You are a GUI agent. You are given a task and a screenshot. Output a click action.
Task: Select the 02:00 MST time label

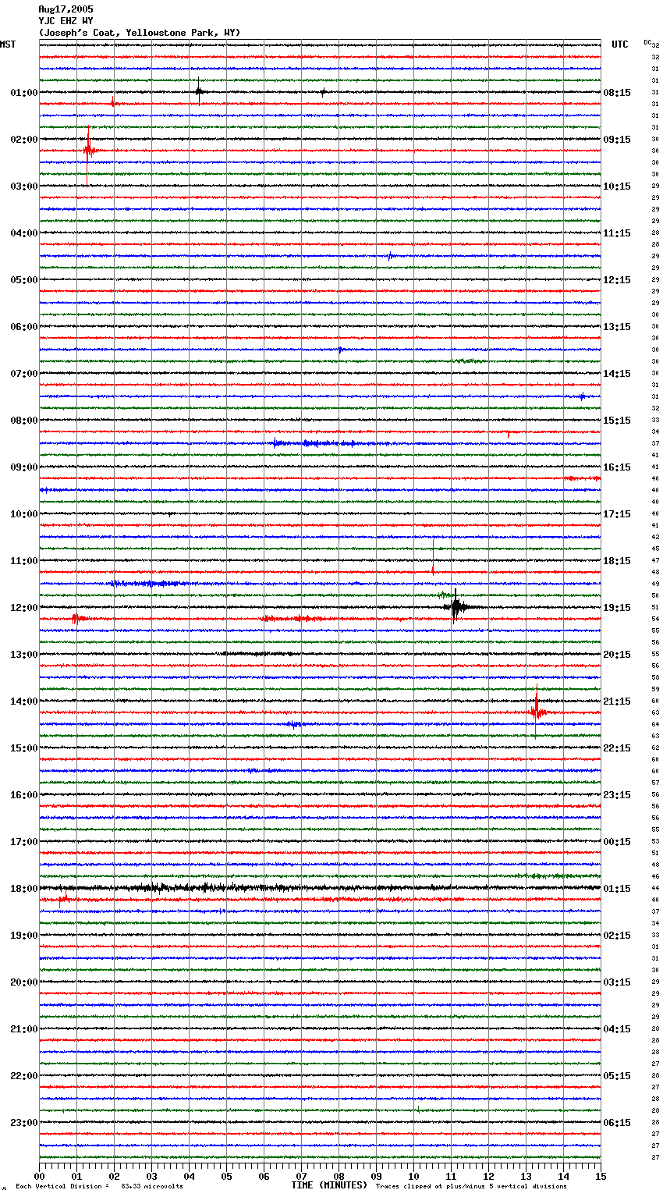(x=24, y=140)
